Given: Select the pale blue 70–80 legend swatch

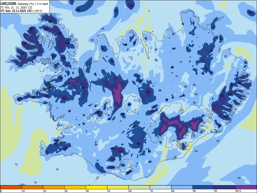Looking at the screenshot, I should click(160, 187).
